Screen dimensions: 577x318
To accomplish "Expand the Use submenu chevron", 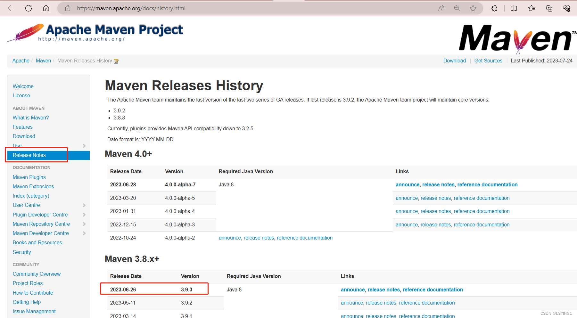I will [84, 146].
